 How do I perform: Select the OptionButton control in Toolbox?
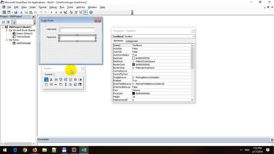(x=75, y=80)
